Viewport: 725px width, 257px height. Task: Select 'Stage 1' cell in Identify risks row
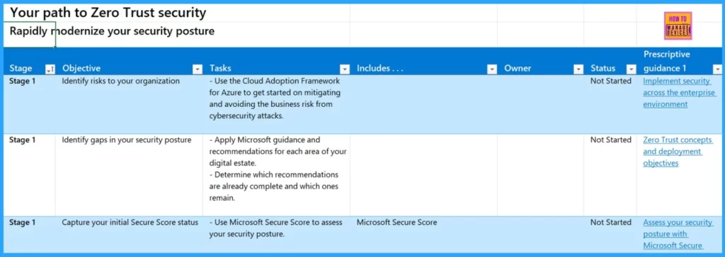[x=30, y=105]
